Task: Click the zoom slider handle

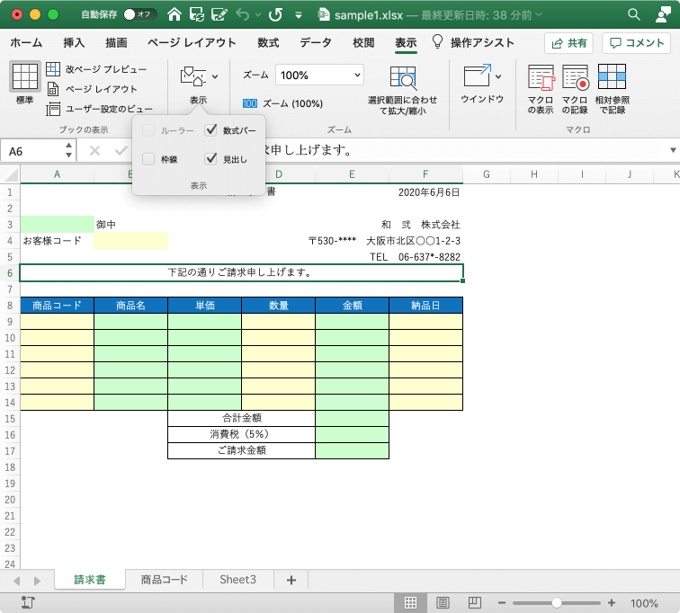Action: point(557,602)
